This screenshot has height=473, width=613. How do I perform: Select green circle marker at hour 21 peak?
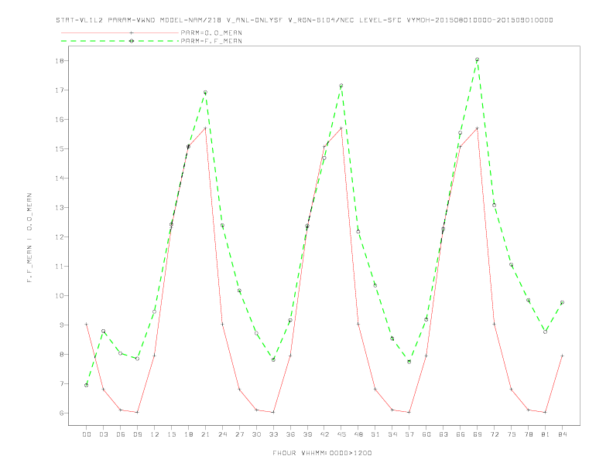point(205,93)
